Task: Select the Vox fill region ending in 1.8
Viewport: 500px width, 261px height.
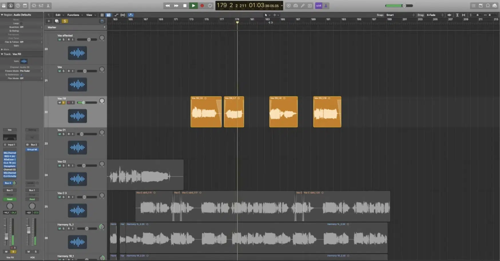Action: pyautogui.click(x=283, y=112)
